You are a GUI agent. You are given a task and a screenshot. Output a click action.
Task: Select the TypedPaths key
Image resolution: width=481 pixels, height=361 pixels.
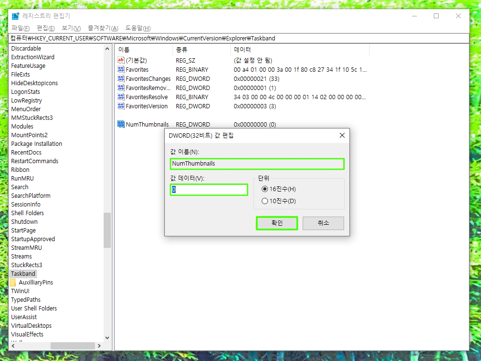pyautogui.click(x=26, y=300)
